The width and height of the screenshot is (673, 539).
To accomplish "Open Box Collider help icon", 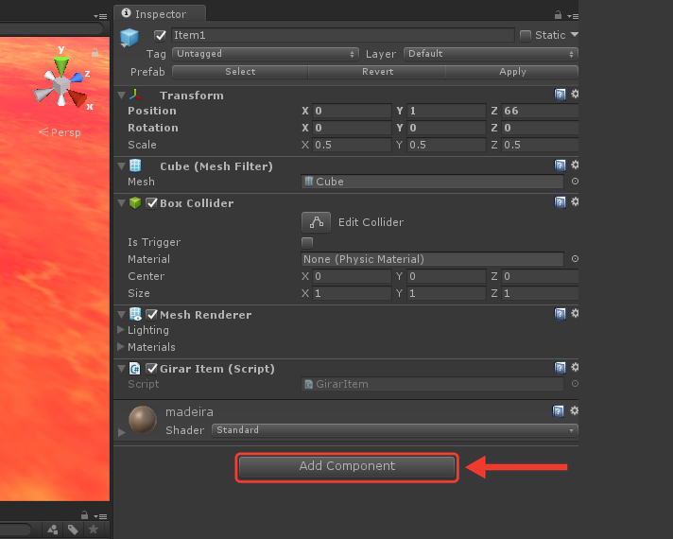I will [560, 201].
